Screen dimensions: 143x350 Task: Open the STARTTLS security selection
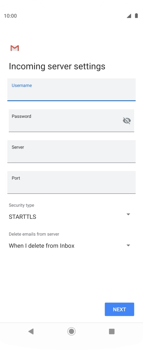click(22, 217)
